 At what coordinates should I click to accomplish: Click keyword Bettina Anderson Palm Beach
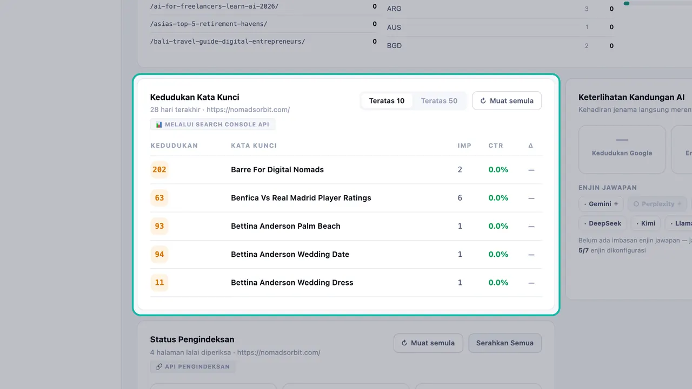point(285,226)
